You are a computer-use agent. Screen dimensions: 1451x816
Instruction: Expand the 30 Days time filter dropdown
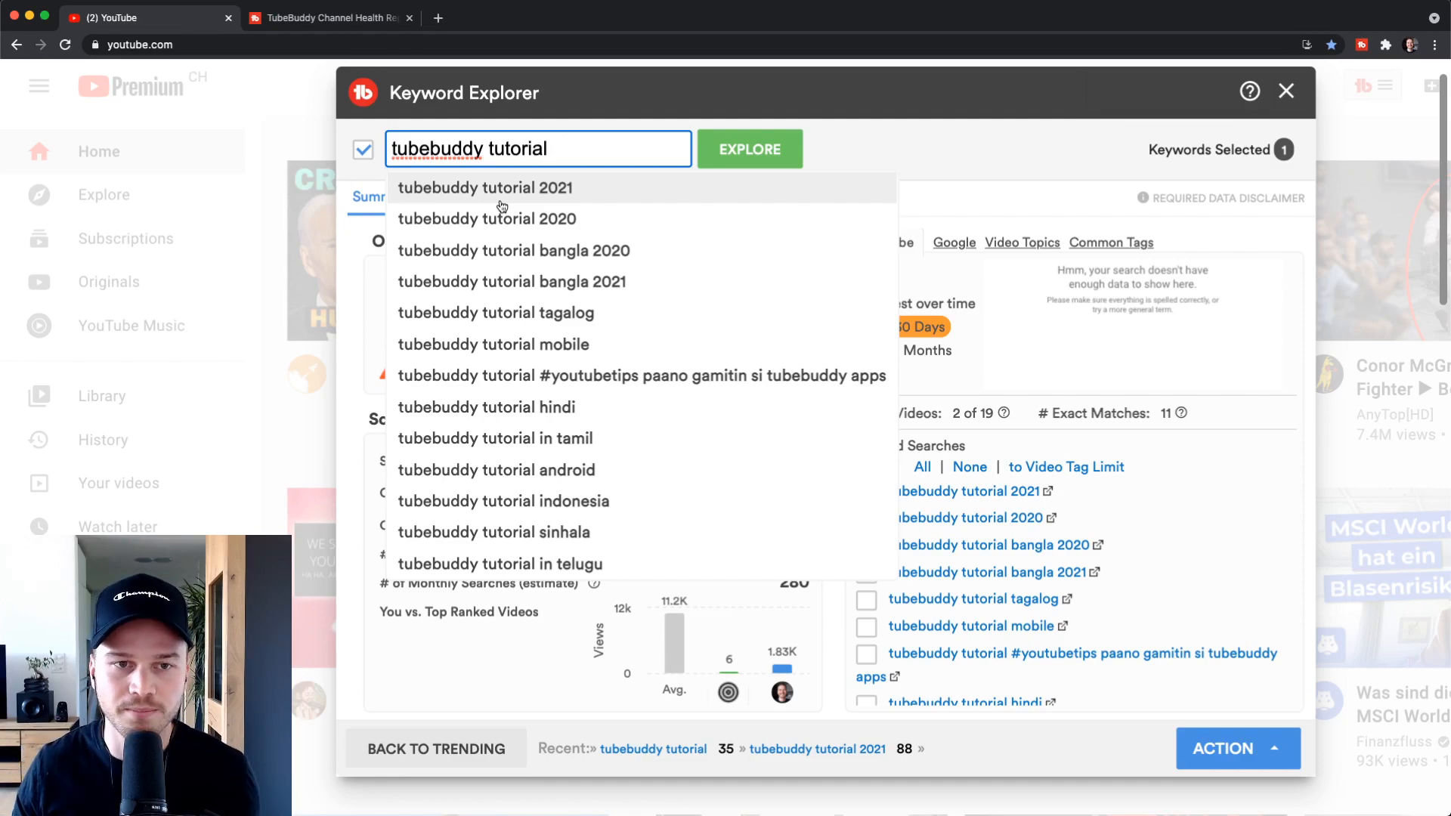[917, 327]
